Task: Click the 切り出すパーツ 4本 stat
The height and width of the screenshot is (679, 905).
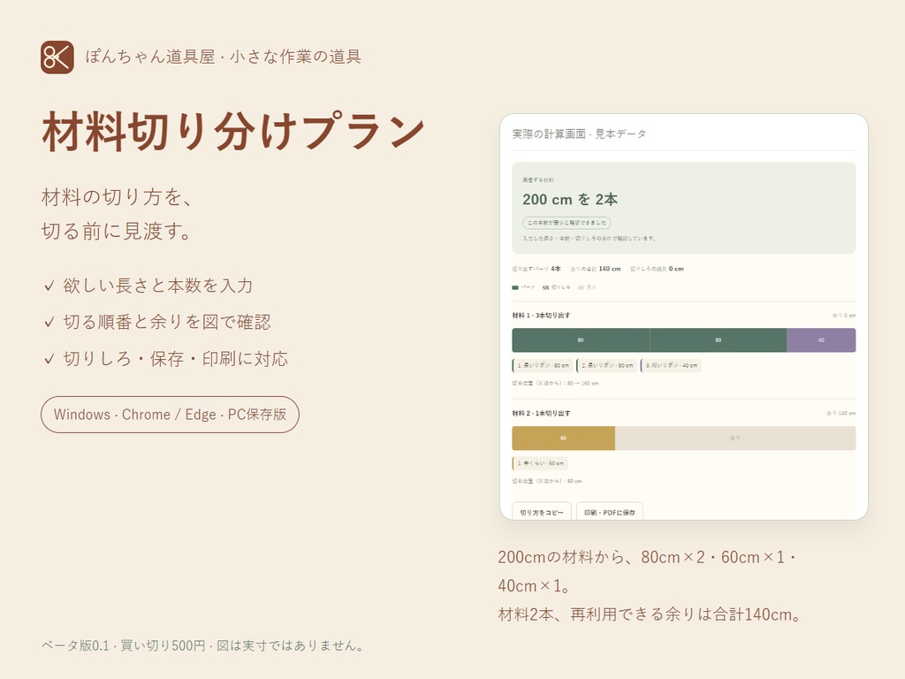Action: click(536, 269)
